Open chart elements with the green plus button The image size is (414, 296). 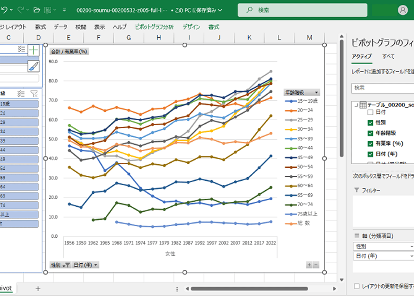coord(34,50)
